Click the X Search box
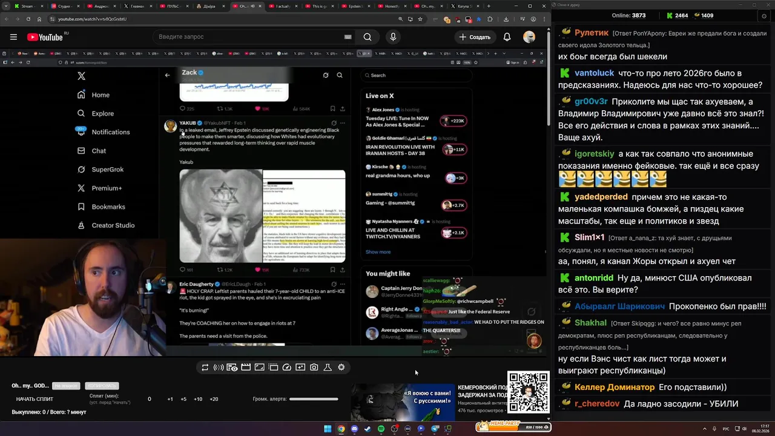775x436 pixels. click(415, 75)
